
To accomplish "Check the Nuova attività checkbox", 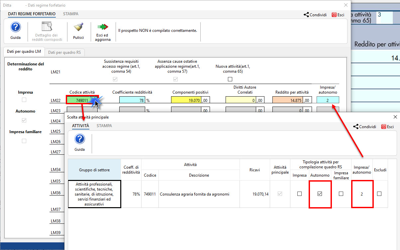I will [x=230, y=79].
